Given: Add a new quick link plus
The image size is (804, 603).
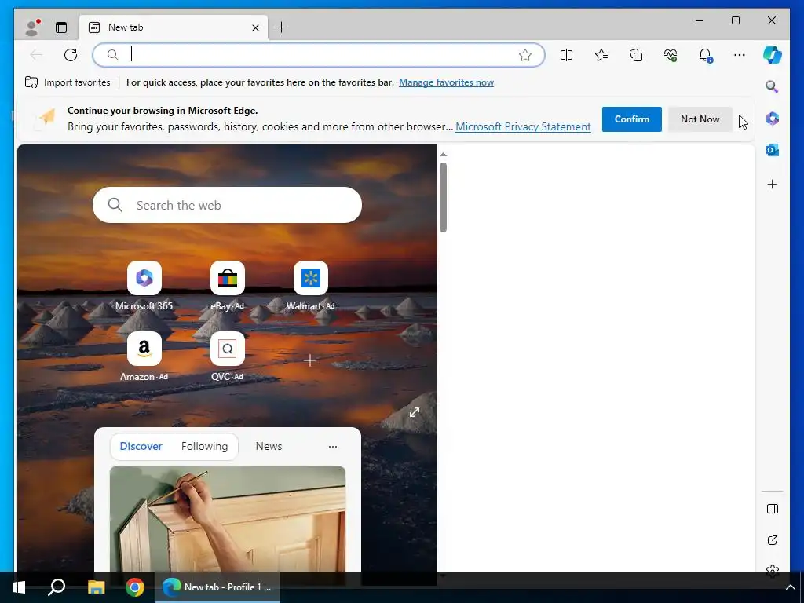Looking at the screenshot, I should (309, 360).
